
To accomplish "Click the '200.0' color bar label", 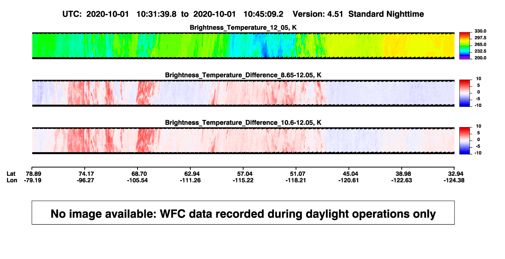I will point(480,57).
